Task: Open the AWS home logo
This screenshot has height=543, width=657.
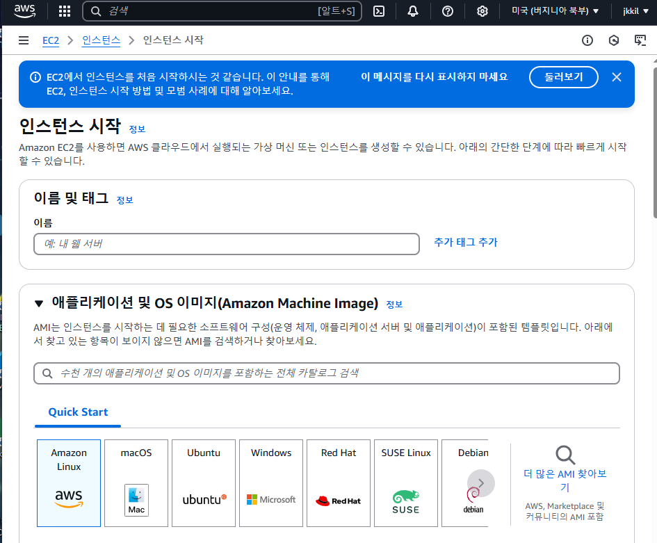Action: [25, 11]
